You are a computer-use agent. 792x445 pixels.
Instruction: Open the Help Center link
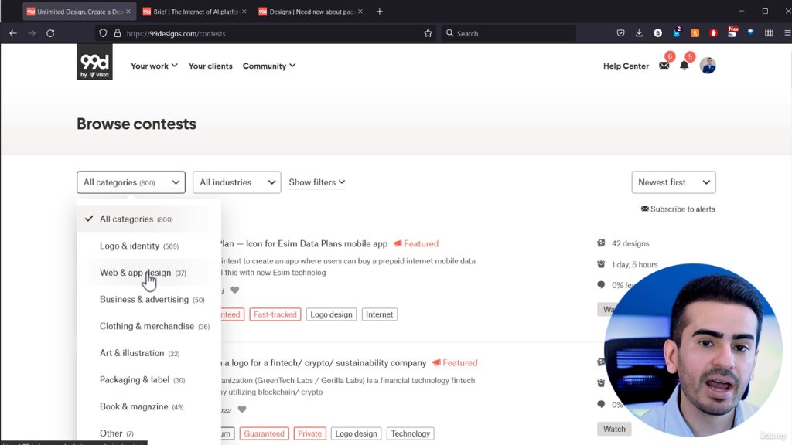pos(626,66)
